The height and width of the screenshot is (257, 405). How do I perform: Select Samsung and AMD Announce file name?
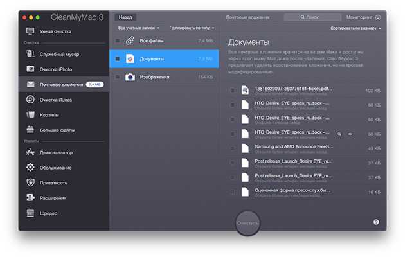coord(294,146)
